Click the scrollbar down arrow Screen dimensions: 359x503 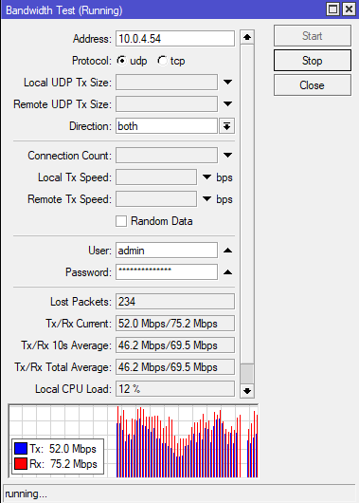tap(247, 391)
